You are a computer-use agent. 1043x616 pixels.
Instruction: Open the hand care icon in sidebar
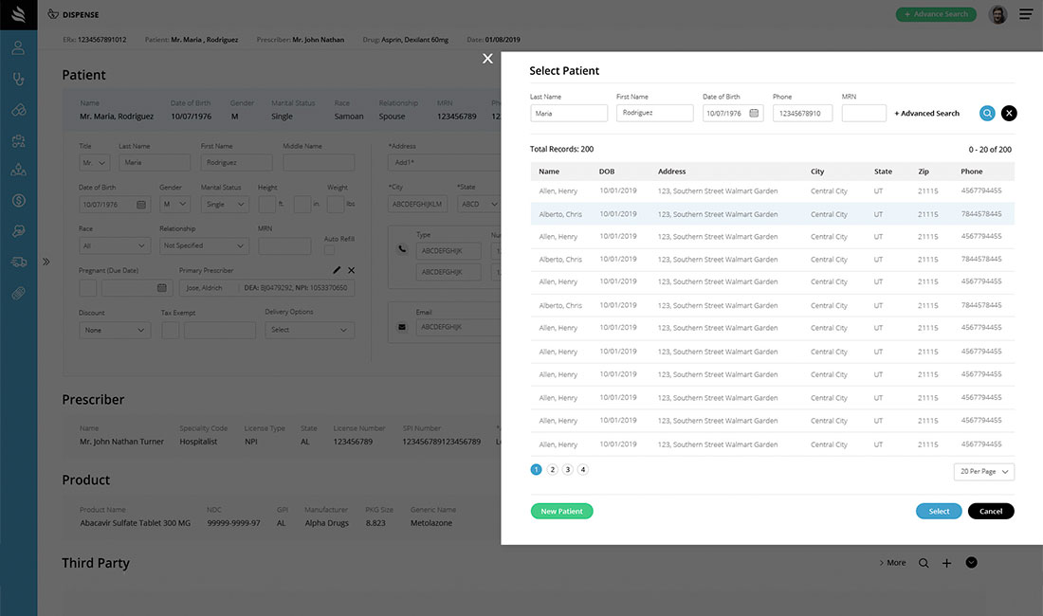point(19,230)
